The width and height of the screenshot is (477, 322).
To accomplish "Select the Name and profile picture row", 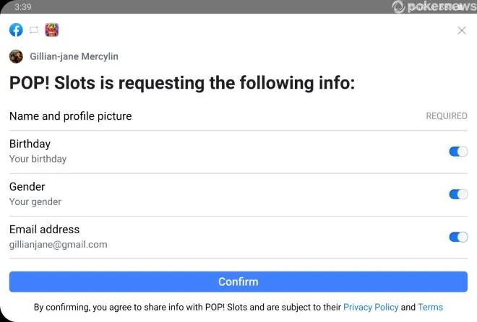I will (x=70, y=116).
